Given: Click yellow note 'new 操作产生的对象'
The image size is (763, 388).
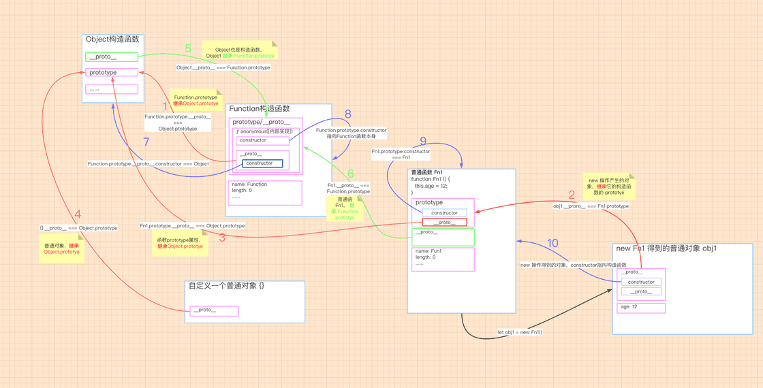Looking at the screenshot, I should (610, 187).
